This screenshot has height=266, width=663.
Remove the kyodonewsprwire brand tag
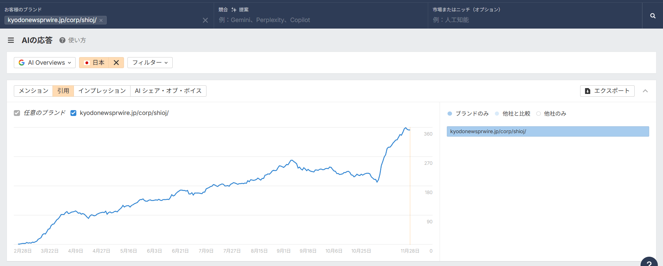(x=101, y=20)
